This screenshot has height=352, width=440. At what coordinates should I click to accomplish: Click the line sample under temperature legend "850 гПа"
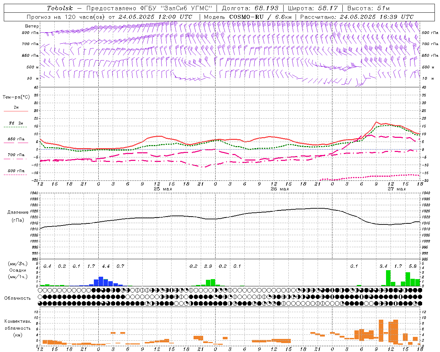tap(16, 143)
